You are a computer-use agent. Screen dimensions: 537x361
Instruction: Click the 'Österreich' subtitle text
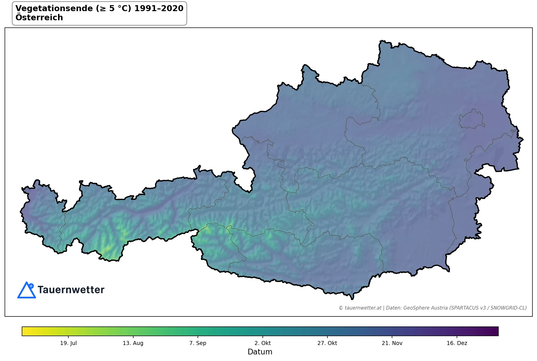click(x=39, y=17)
